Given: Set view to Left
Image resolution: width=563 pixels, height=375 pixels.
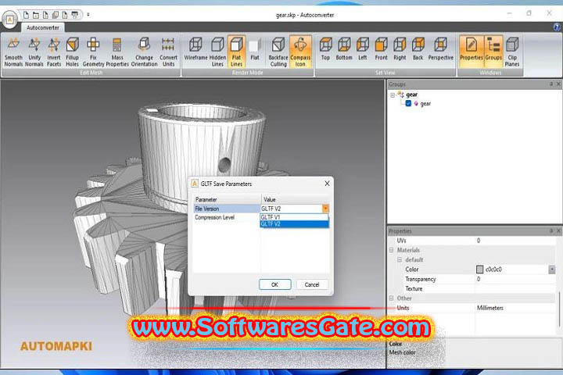Looking at the screenshot, I should 363,48.
